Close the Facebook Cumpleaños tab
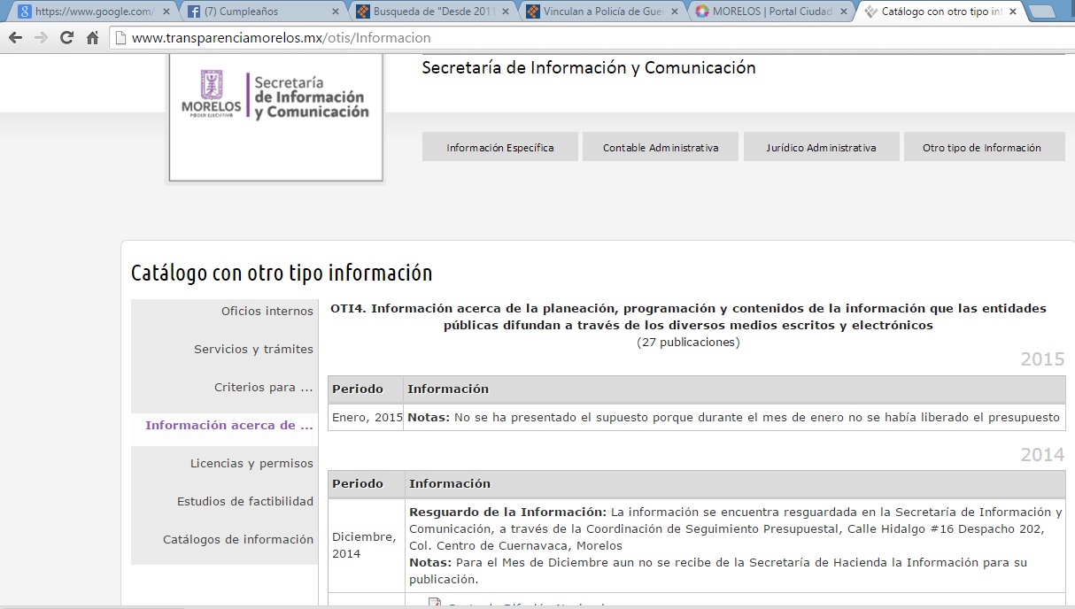The width and height of the screenshot is (1075, 609). click(x=336, y=12)
